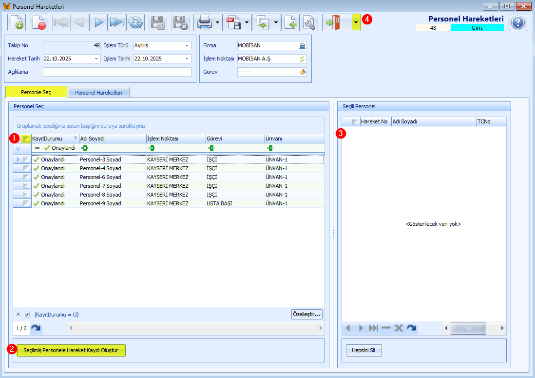Click into the Açıklama text field
The height and width of the screenshot is (378, 535).
click(x=117, y=72)
